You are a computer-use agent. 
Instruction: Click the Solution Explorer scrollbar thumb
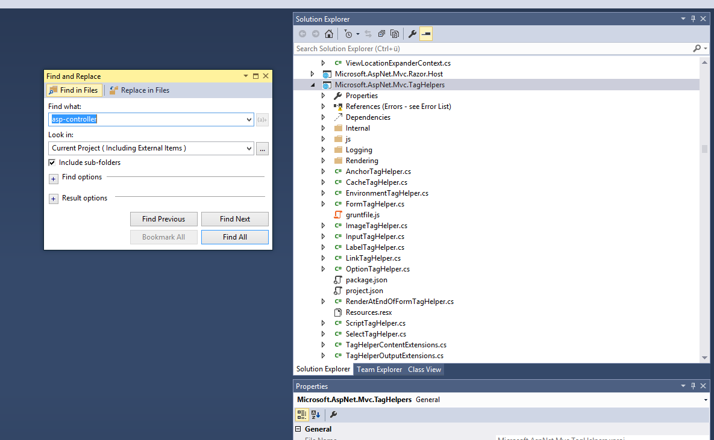704,149
